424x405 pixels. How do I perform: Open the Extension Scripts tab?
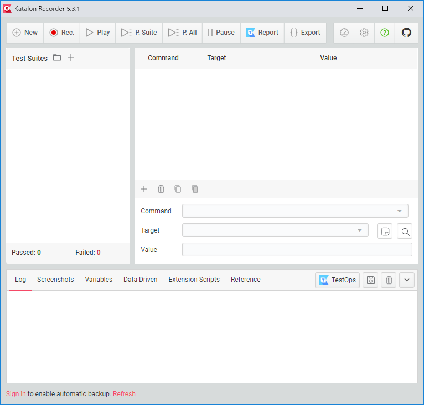[x=194, y=280]
